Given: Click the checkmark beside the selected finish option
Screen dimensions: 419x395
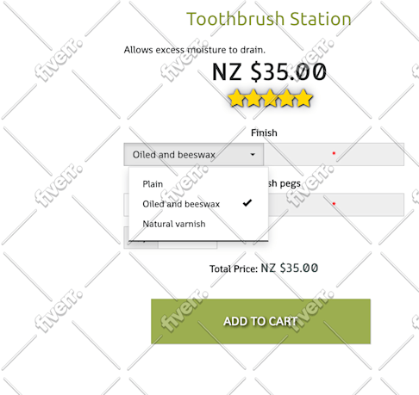Looking at the screenshot, I should pyautogui.click(x=247, y=203).
